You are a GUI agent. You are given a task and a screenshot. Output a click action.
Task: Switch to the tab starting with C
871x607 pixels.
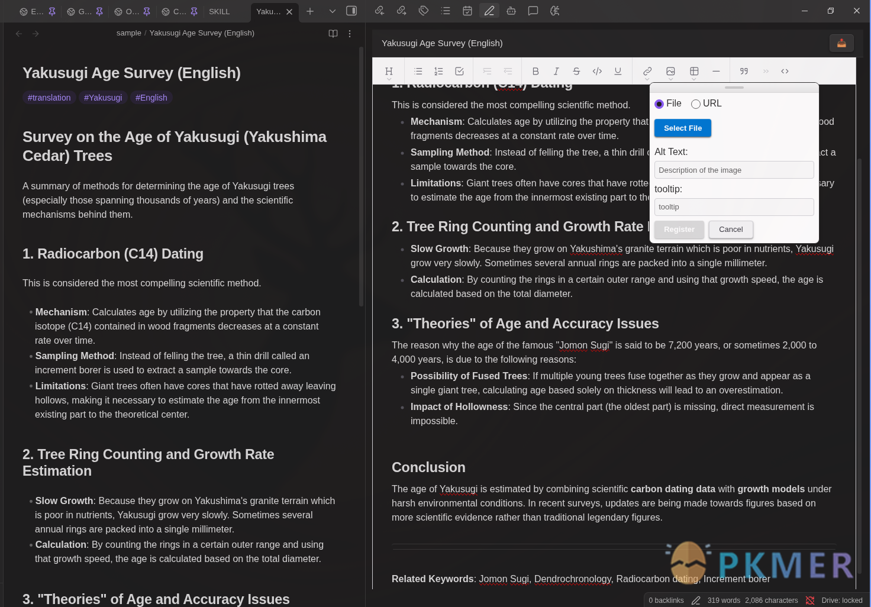coord(174,11)
